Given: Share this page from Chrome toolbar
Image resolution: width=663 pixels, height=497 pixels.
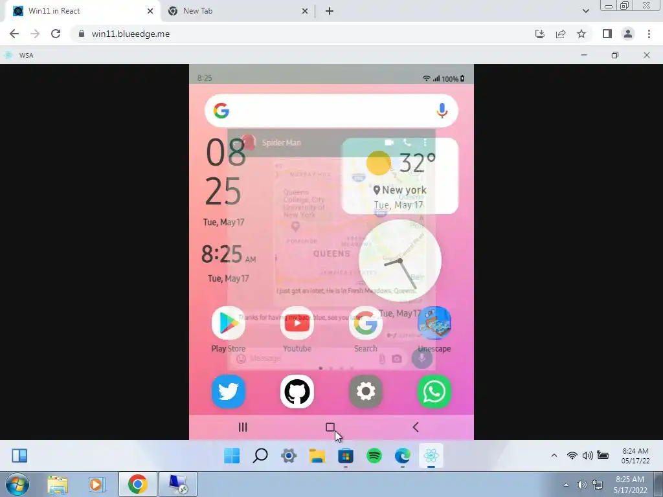Looking at the screenshot, I should click(x=561, y=34).
